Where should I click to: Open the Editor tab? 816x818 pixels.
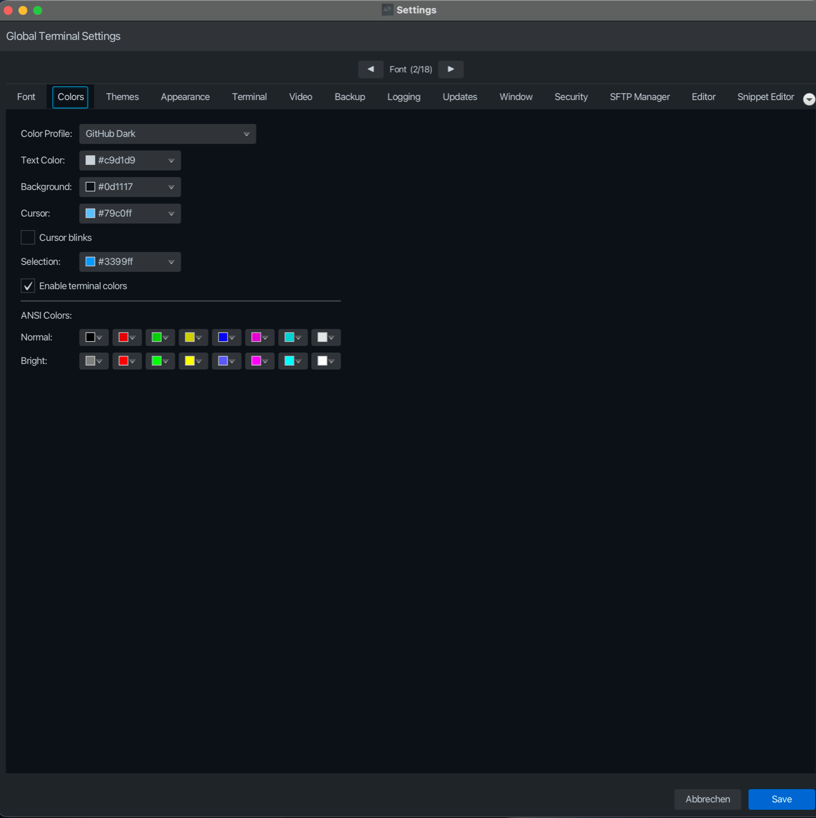703,97
